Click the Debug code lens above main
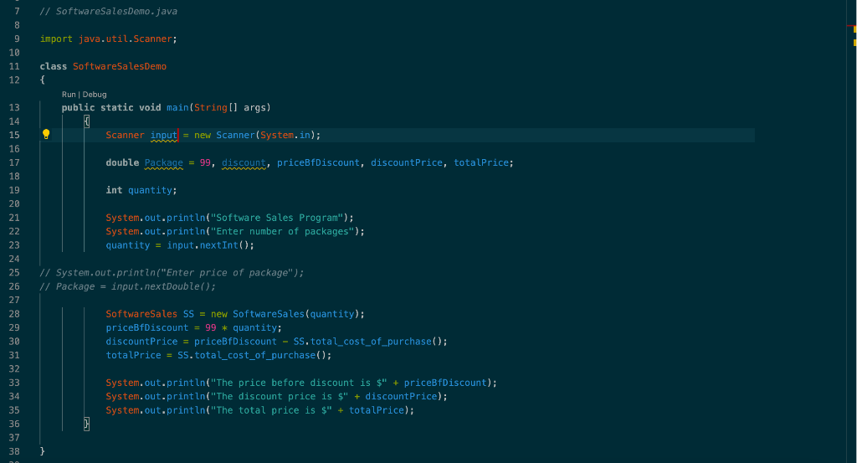857x463 pixels. coord(95,95)
